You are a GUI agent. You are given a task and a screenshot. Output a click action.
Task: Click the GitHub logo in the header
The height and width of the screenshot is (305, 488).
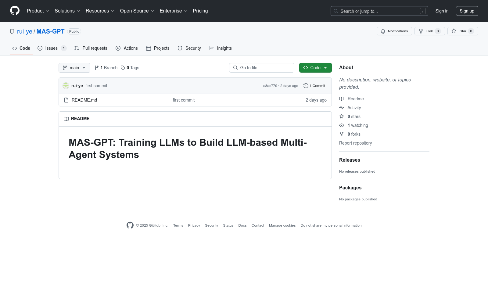click(x=15, y=11)
